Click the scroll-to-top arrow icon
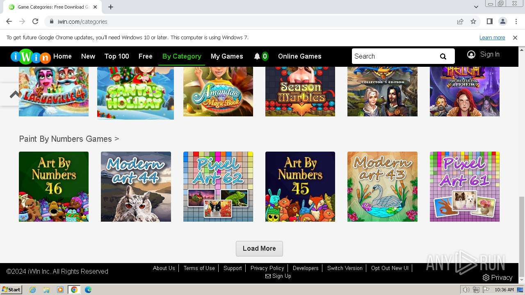The height and width of the screenshot is (295, 525). pos(15,95)
